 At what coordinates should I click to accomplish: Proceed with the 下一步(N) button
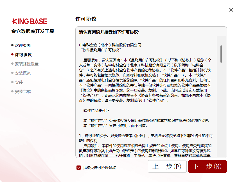click(x=207, y=166)
